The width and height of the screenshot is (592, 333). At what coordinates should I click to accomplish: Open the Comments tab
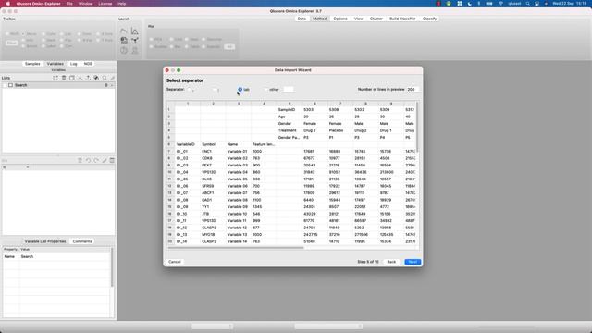tap(82, 241)
